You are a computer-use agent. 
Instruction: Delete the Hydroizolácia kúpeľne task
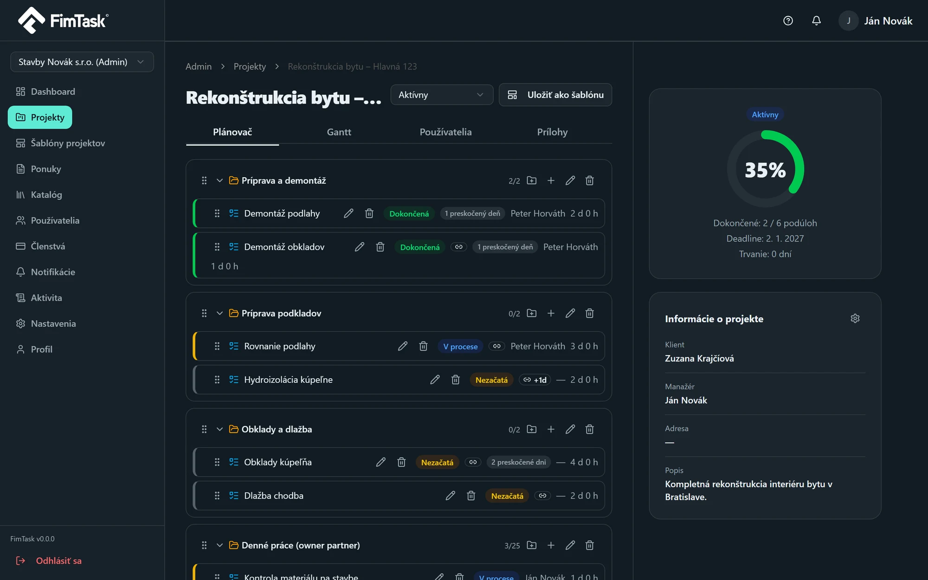point(456,380)
